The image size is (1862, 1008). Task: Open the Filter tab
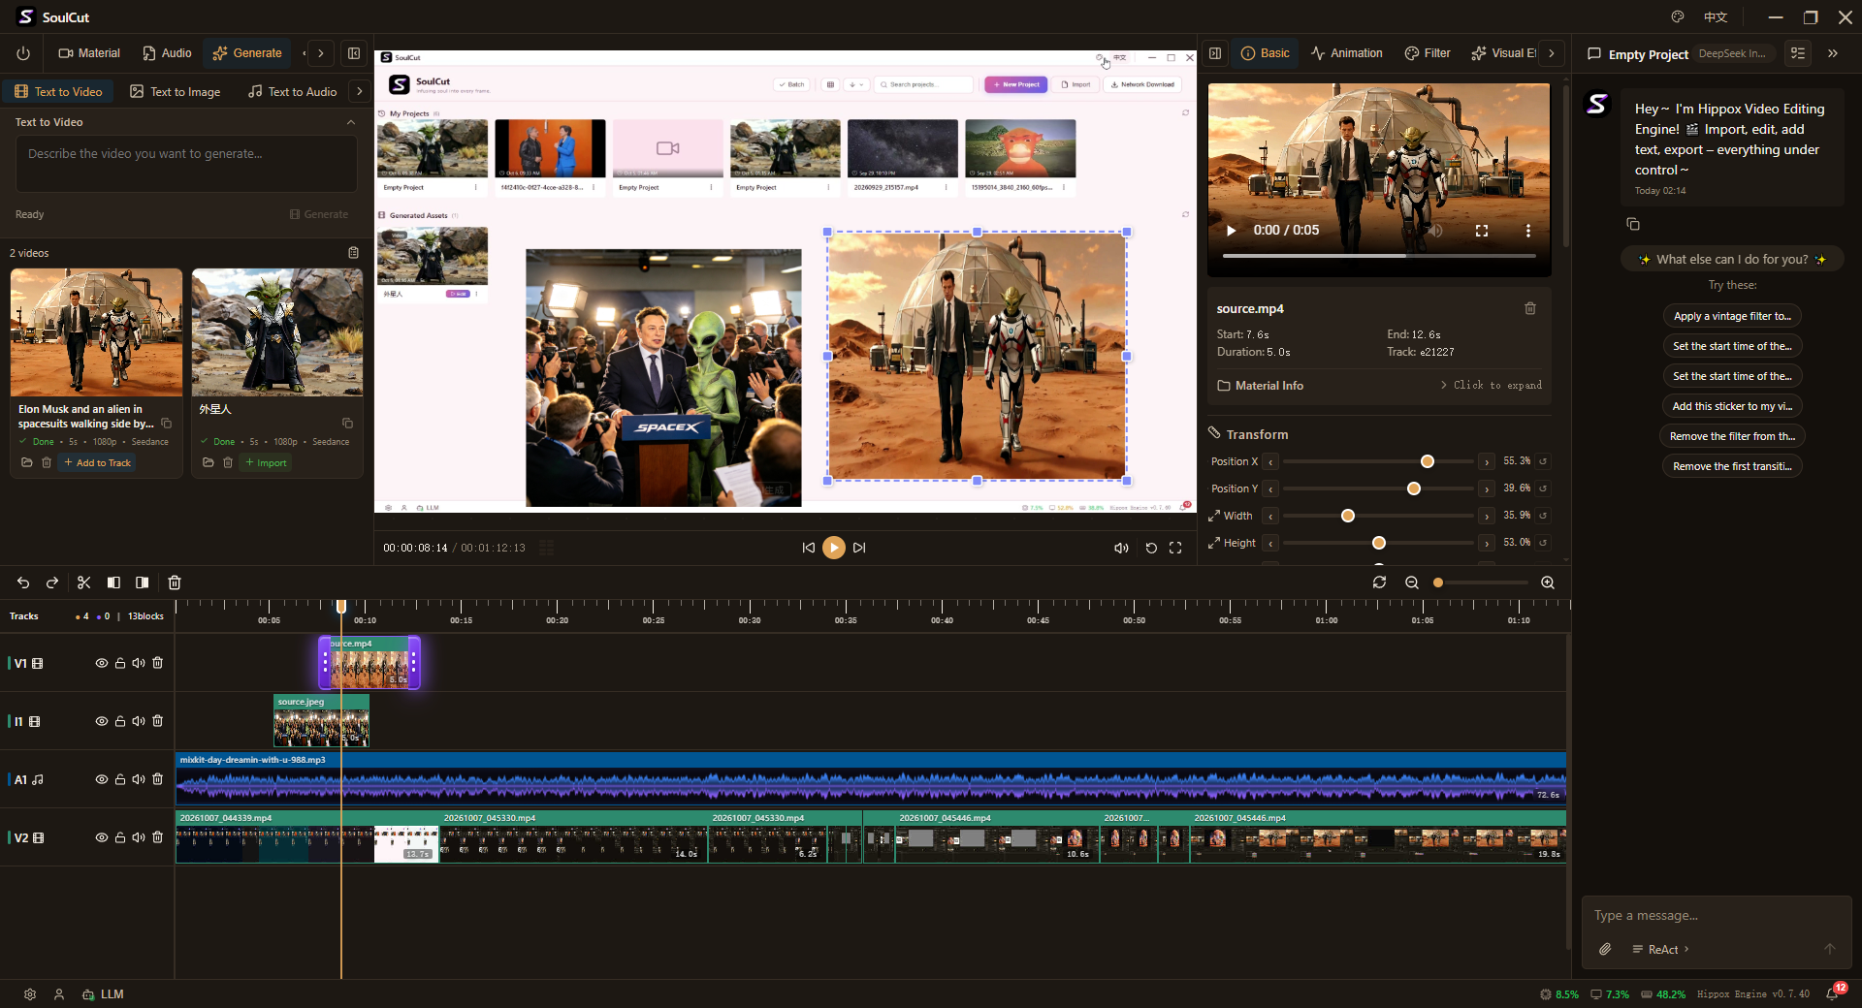[x=1428, y=53]
